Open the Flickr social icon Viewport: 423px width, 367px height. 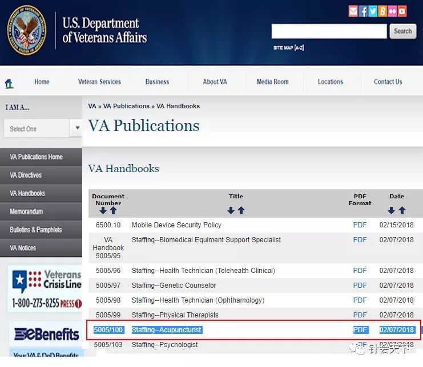[x=392, y=11]
